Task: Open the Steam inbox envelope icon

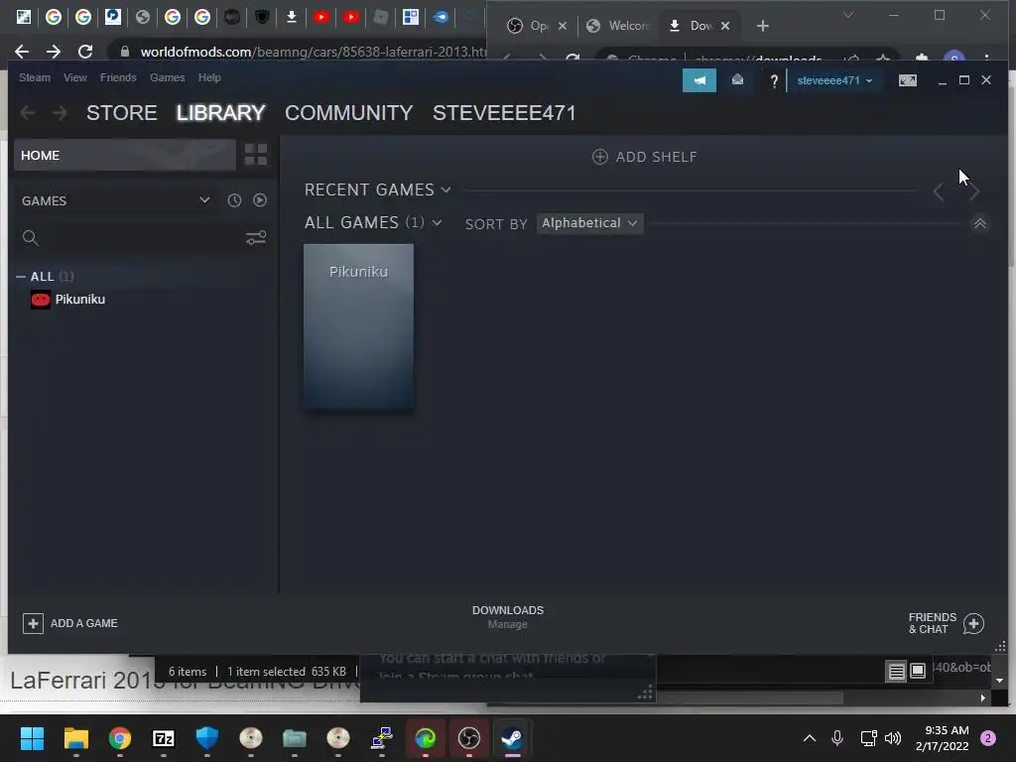Action: pos(737,79)
